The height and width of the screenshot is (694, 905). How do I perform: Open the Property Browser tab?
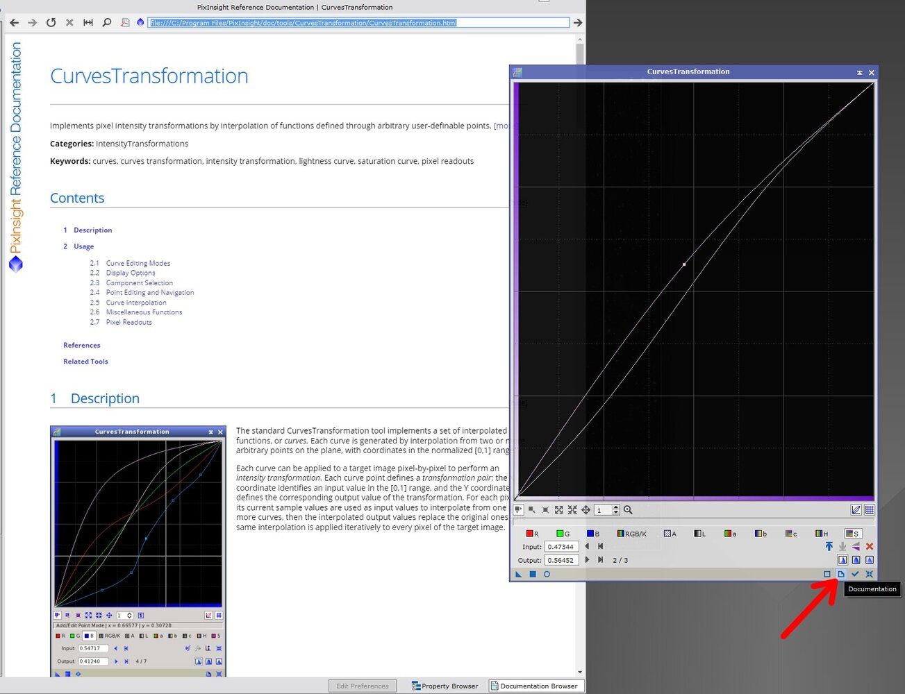coord(445,686)
